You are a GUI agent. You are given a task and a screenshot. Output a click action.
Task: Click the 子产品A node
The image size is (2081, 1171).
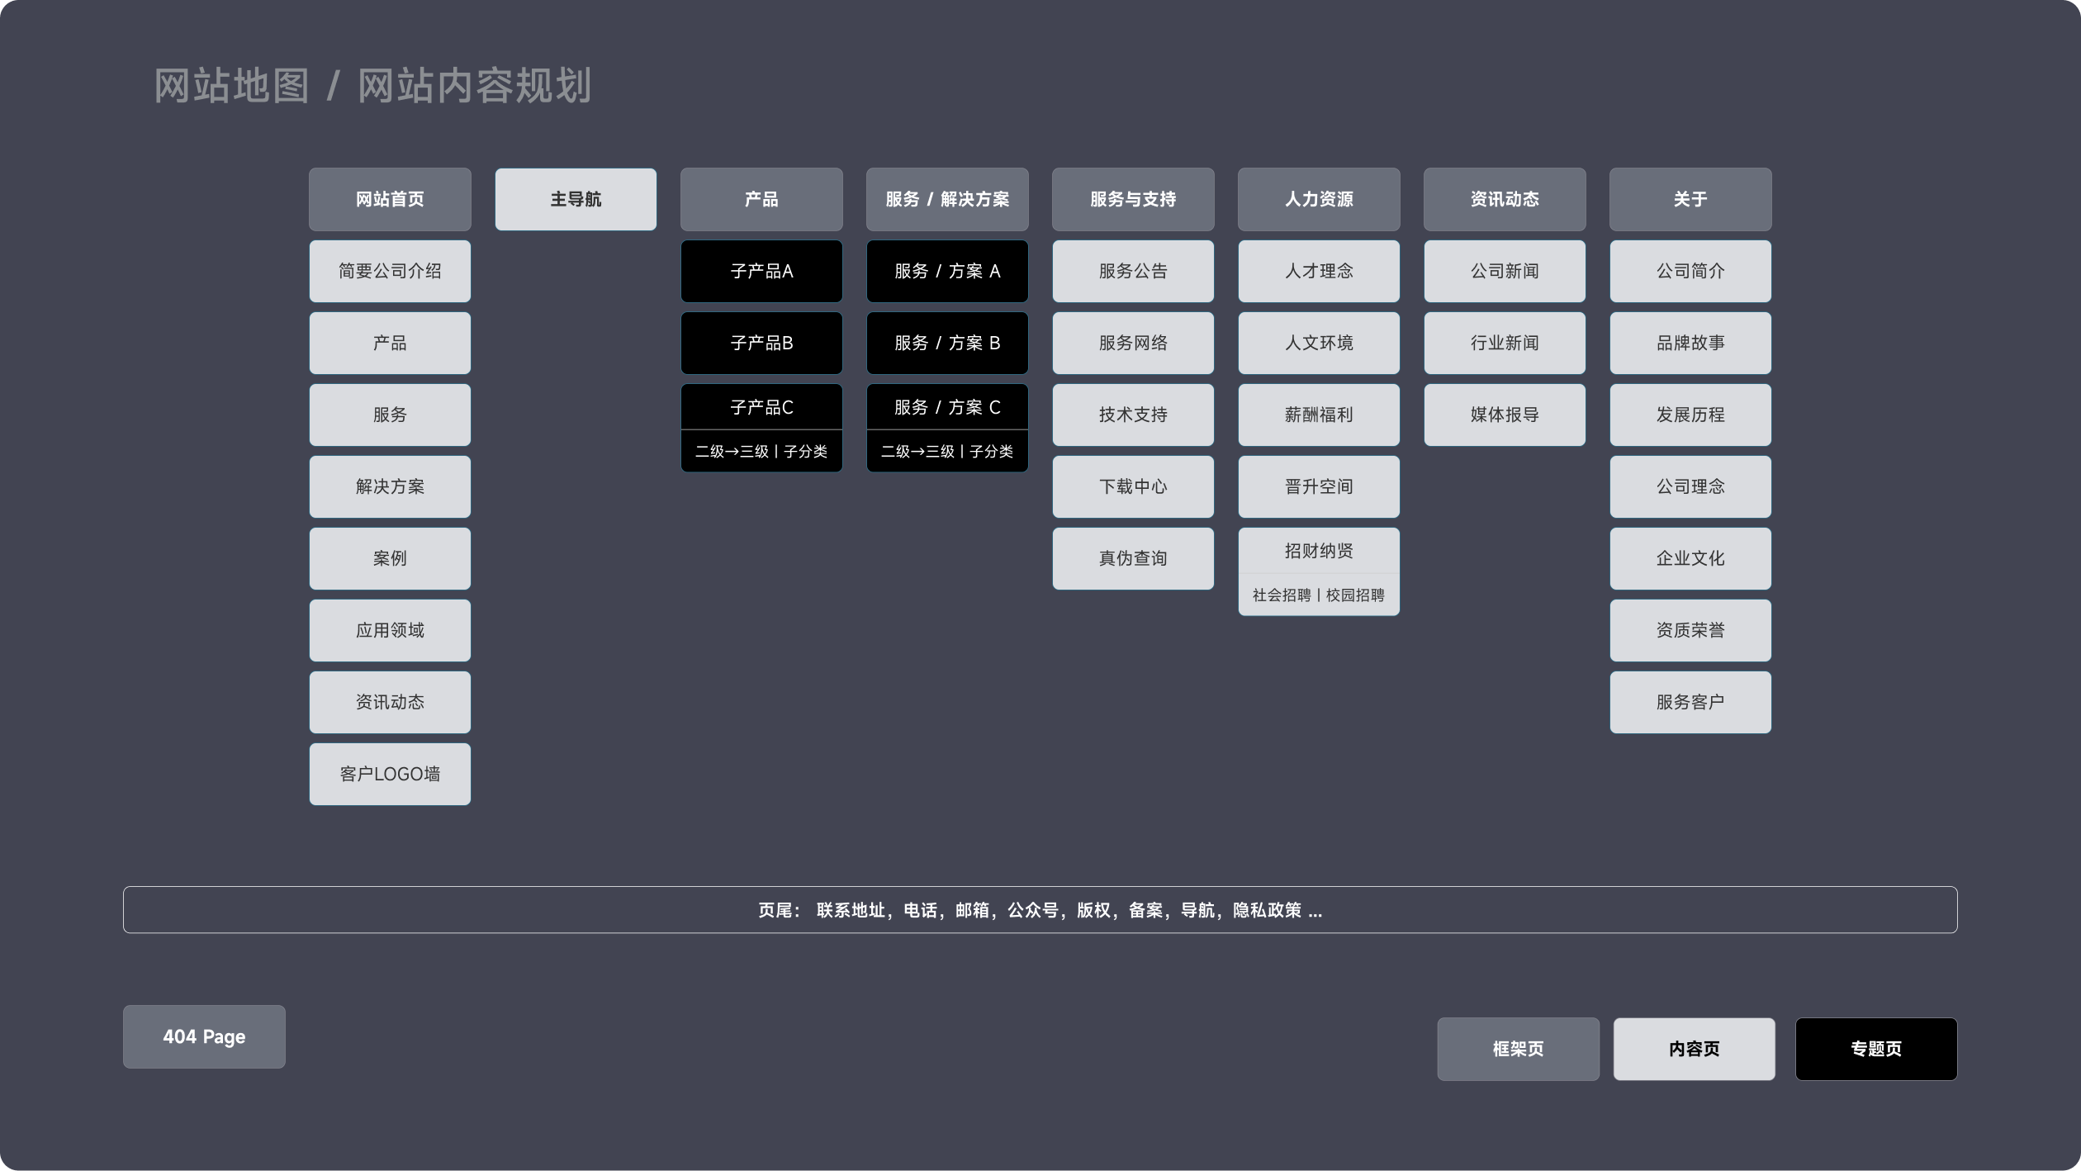pyautogui.click(x=761, y=271)
